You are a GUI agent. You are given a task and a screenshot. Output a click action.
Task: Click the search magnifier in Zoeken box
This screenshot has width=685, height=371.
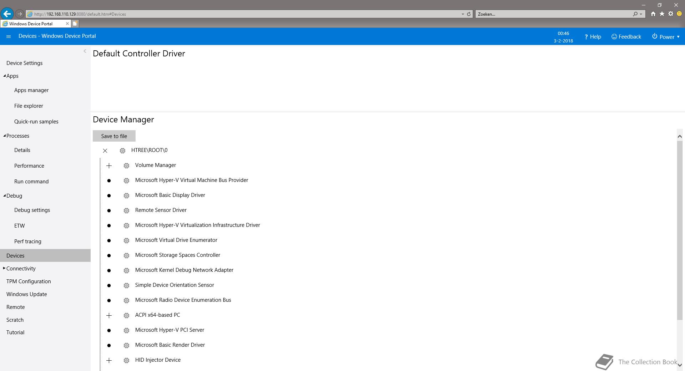(x=635, y=14)
